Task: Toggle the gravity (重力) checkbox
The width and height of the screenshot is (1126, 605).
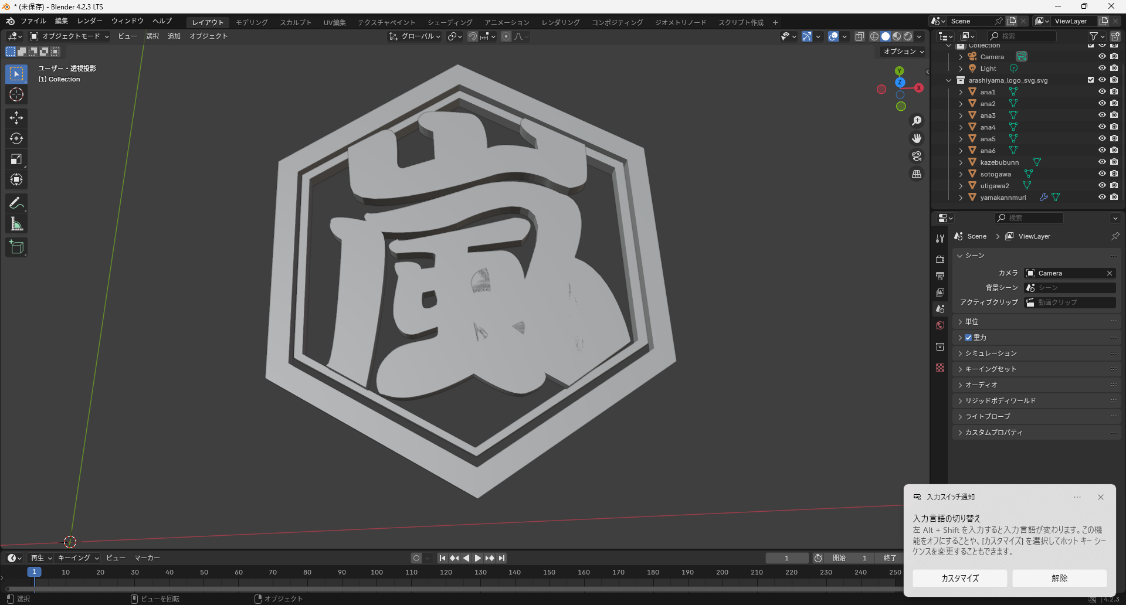Action: [x=968, y=338]
